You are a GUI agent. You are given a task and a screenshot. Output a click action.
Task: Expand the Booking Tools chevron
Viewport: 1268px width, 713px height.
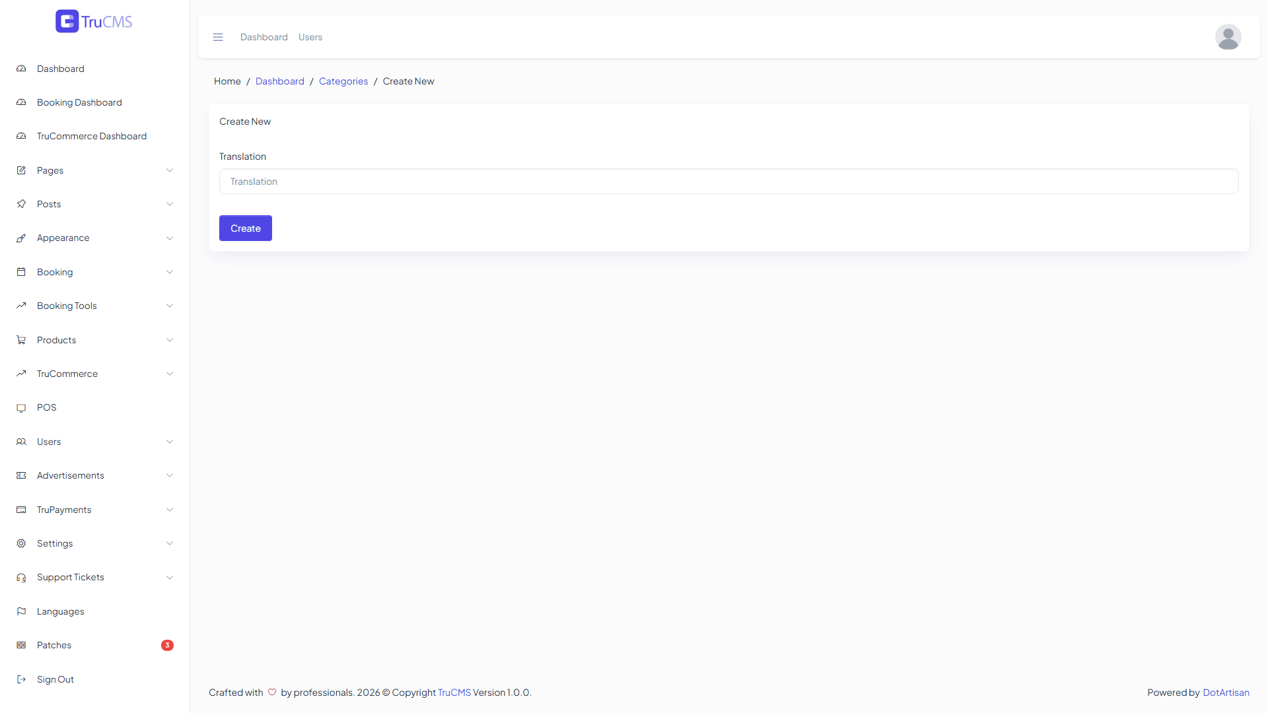point(170,306)
